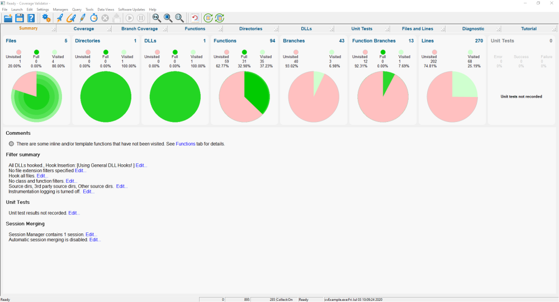Screen dimensions: 559x302
Task: Open the Launch menu
Action: [x=17, y=9]
